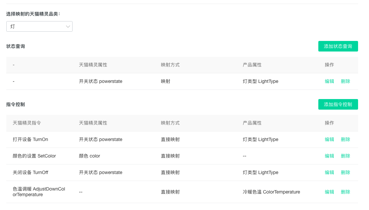The width and height of the screenshot is (369, 210).
Task: Click 灯类型 LightType in the TurnOn row
Action: 260,139
